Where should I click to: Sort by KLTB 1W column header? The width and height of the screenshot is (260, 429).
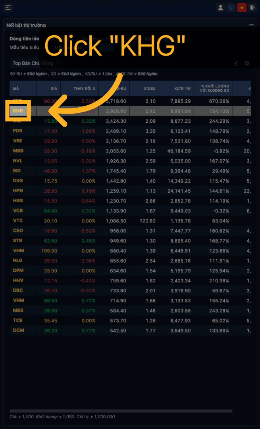pos(177,88)
